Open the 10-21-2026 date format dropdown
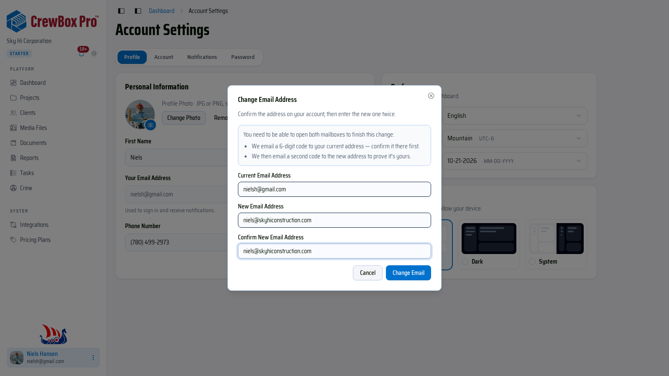 point(514,161)
